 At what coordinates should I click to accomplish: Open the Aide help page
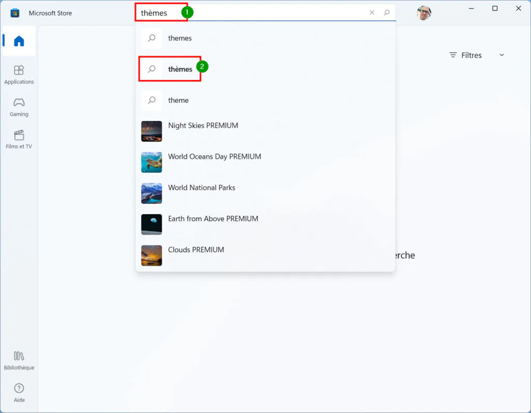[x=19, y=393]
